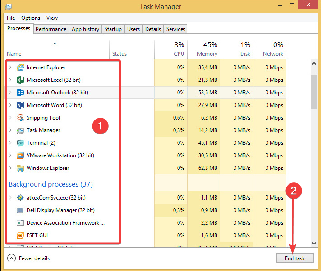Click the End task button

(x=295, y=258)
